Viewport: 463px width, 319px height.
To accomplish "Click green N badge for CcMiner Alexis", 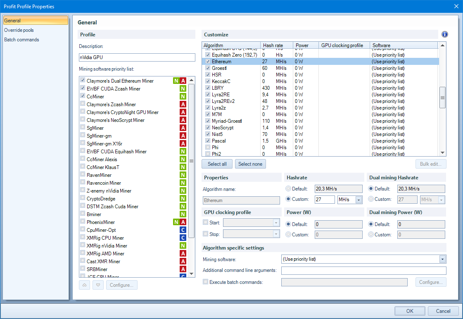I will point(183,159).
